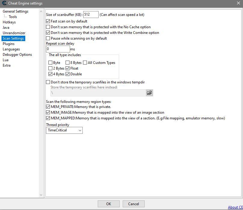Select Scan Settings in sidebar
Image resolution: width=243 pixels, height=210 pixels.
click(x=13, y=38)
